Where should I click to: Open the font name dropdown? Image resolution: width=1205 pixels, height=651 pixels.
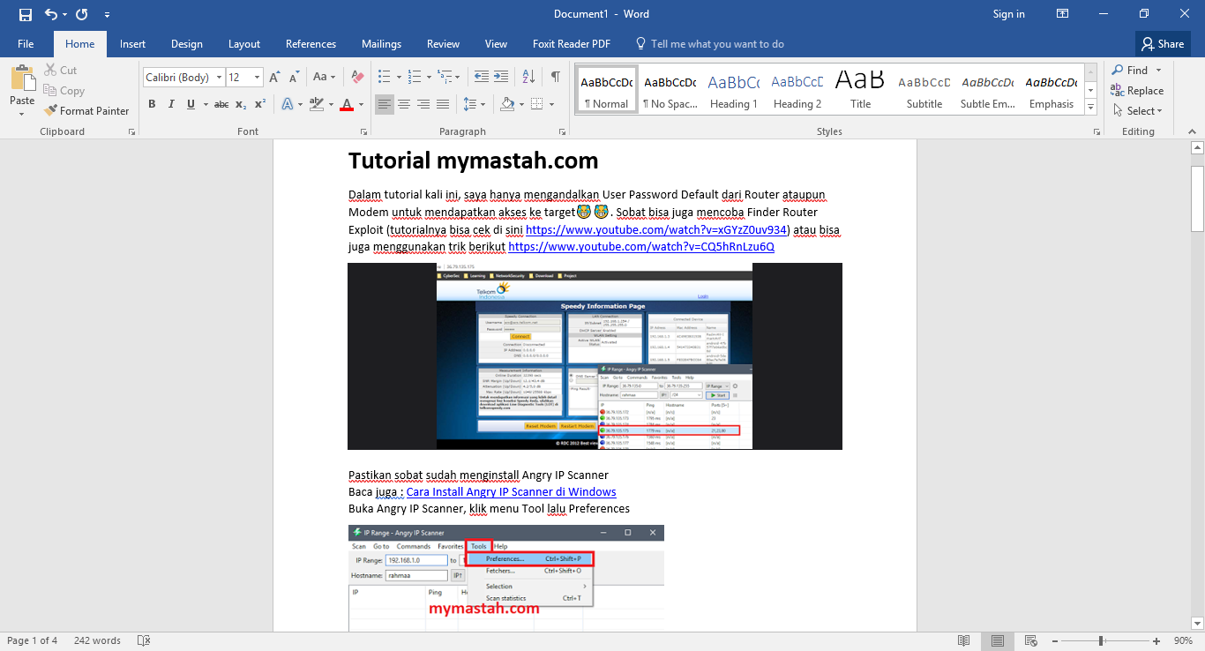[x=220, y=78]
